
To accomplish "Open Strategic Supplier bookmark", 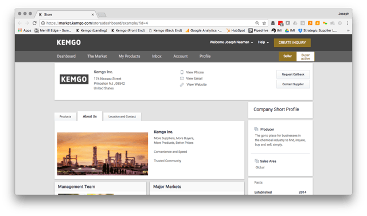I will click(317, 30).
